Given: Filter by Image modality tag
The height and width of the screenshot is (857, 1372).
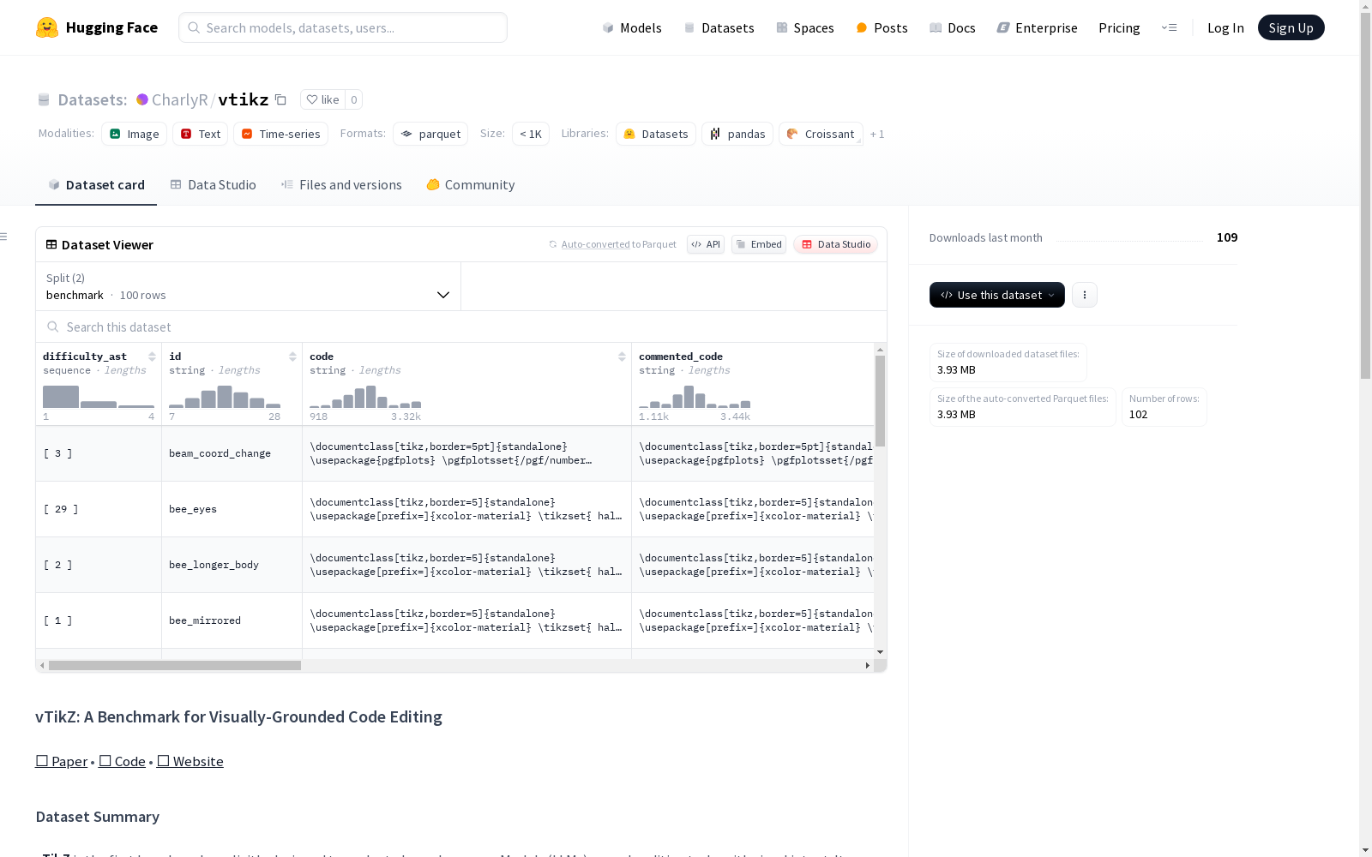Looking at the screenshot, I should pyautogui.click(x=134, y=134).
